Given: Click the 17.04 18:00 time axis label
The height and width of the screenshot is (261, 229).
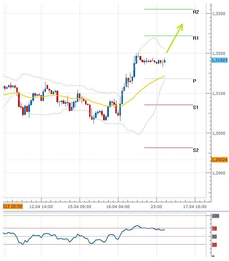Looking at the screenshot, I should (195, 207).
